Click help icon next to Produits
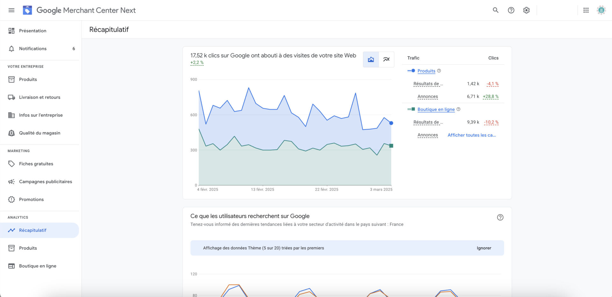612x297 pixels. point(439,71)
